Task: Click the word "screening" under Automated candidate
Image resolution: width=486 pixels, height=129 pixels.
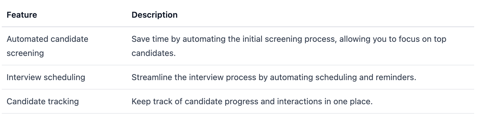Action: pos(25,53)
